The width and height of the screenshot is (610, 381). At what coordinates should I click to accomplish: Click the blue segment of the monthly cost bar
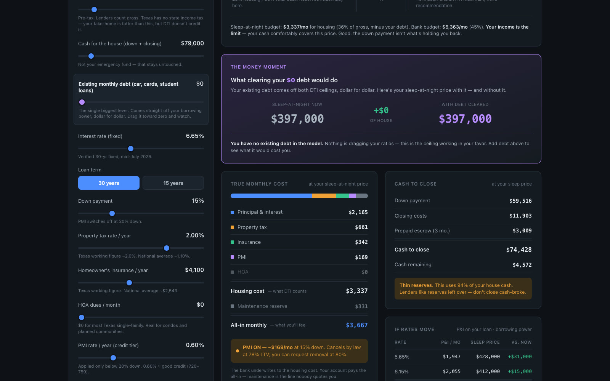(x=271, y=196)
